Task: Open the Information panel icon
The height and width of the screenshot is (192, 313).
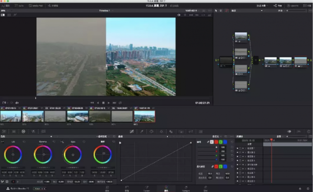Action: click(x=308, y=132)
